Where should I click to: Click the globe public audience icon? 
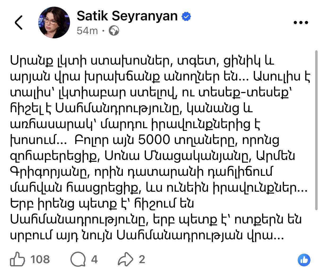(114, 31)
